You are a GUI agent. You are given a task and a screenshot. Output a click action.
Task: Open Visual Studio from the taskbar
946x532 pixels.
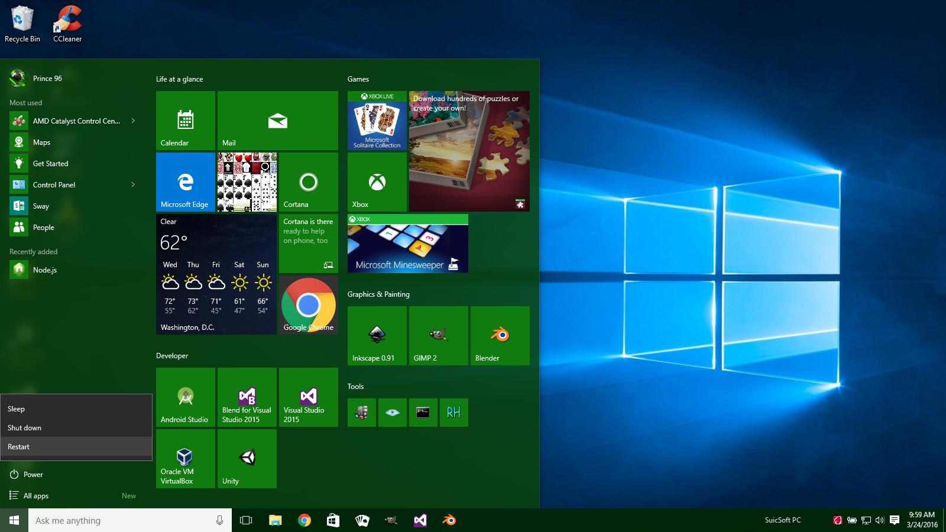[x=420, y=520]
